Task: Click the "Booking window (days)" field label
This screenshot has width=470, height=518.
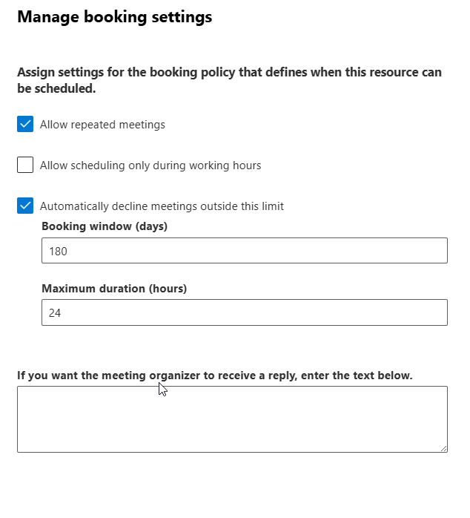Action: (x=105, y=226)
